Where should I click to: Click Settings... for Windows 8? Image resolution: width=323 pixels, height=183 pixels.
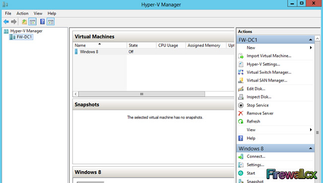(255, 165)
